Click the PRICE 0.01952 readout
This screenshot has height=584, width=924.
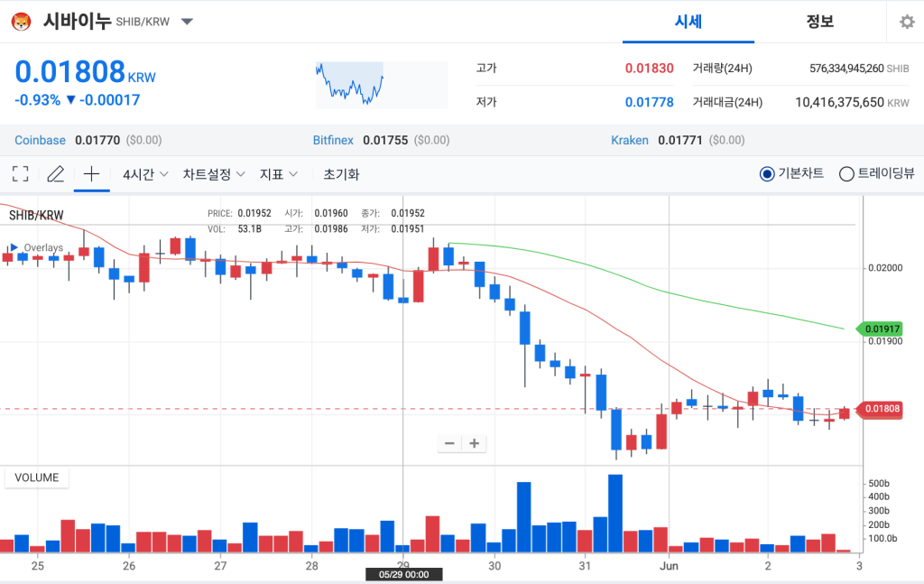239,213
